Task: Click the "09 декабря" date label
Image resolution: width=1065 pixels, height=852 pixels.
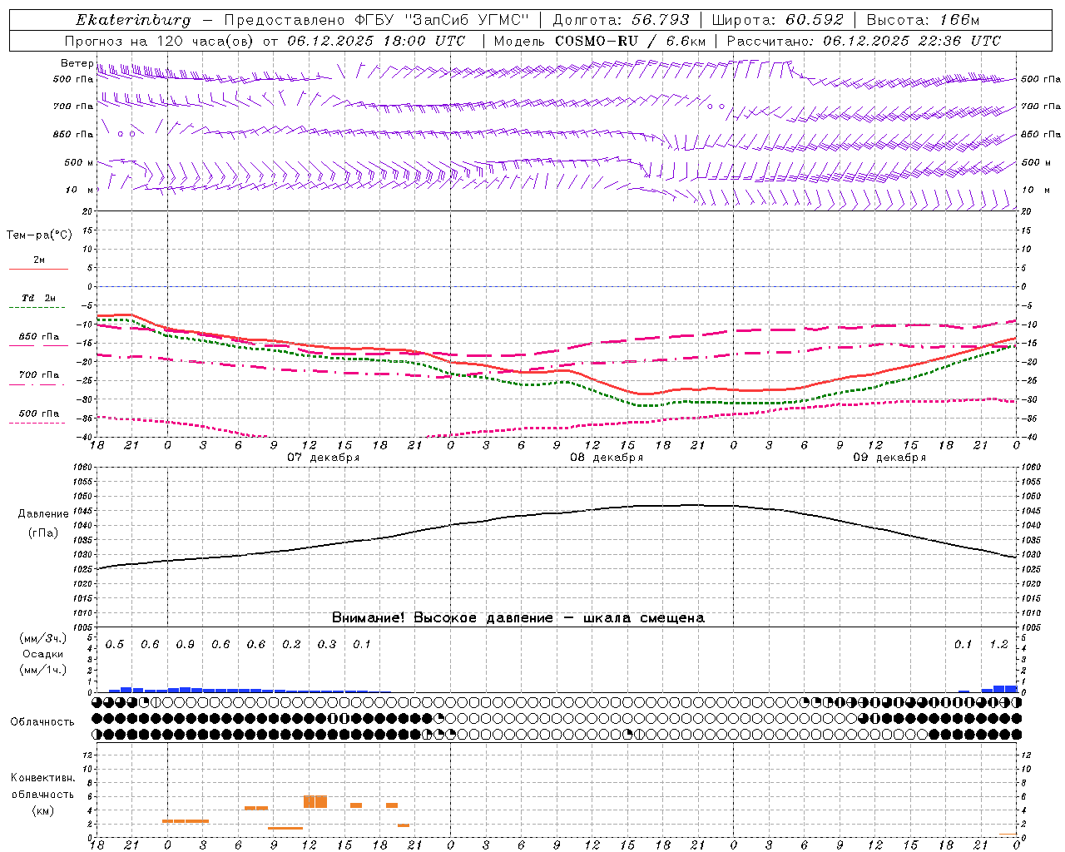Action: click(x=889, y=458)
